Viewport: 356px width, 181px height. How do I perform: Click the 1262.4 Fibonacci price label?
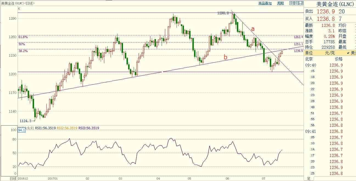click(x=298, y=37)
